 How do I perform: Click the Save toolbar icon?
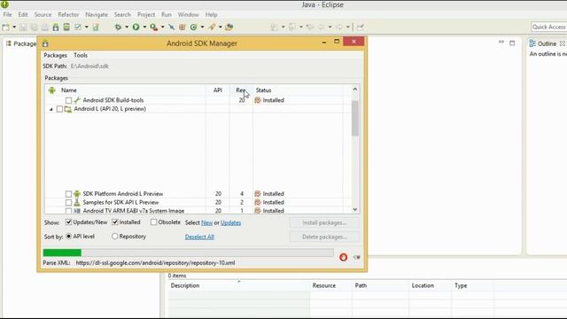(x=23, y=27)
